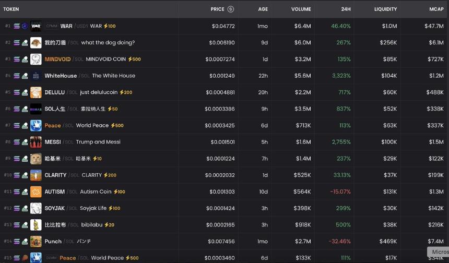
Task: Click the CPMM label on the WAR row
Action: click(x=52, y=26)
